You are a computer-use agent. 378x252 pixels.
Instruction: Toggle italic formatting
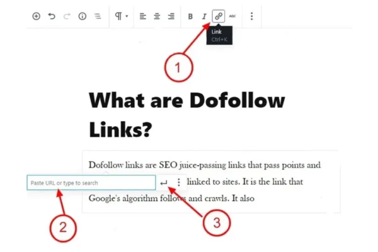tap(204, 16)
